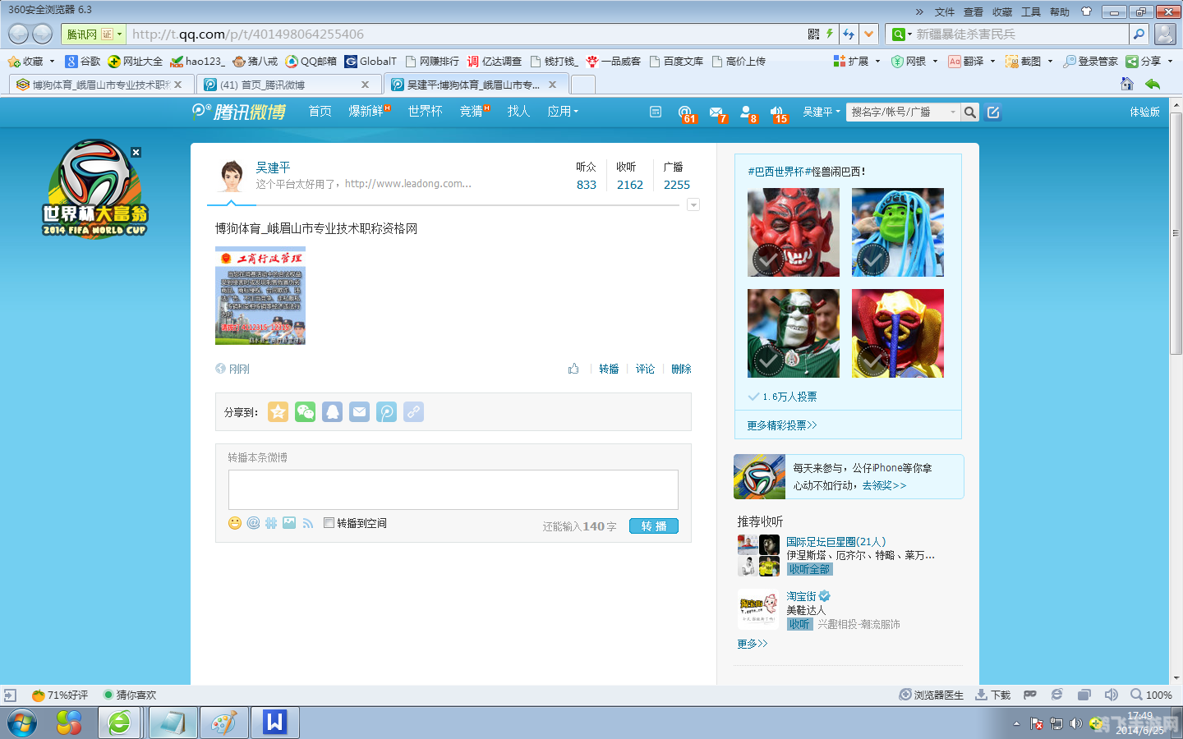The width and height of the screenshot is (1183, 739).
Task: Click the 删除 link on post
Action: [681, 369]
